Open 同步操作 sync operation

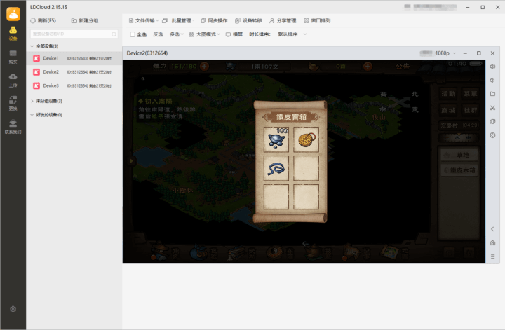pyautogui.click(x=214, y=20)
